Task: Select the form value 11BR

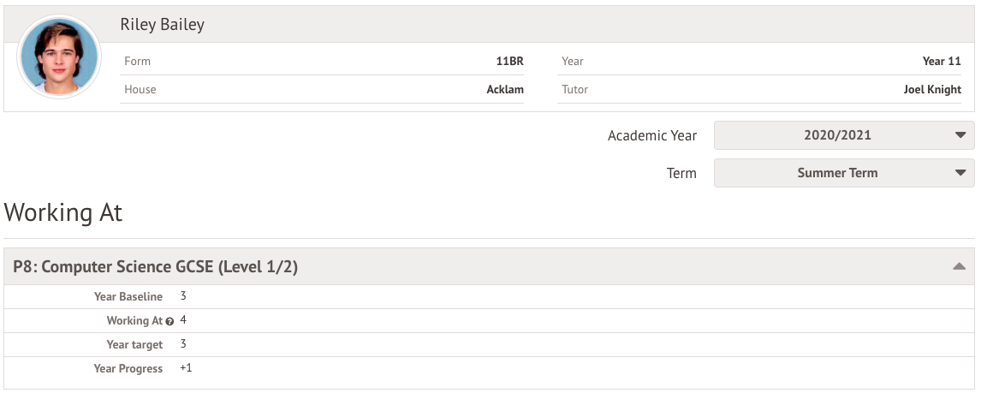Action: click(x=509, y=62)
